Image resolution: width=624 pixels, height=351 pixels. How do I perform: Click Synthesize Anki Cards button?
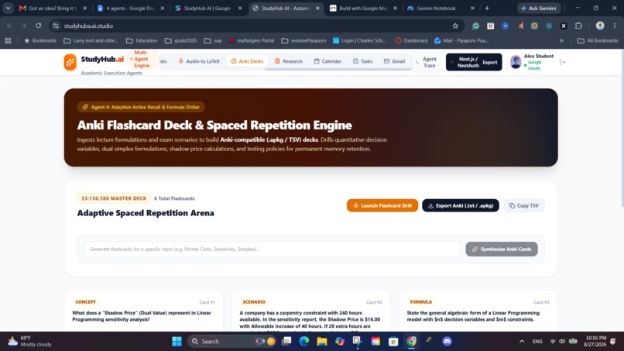pyautogui.click(x=502, y=249)
